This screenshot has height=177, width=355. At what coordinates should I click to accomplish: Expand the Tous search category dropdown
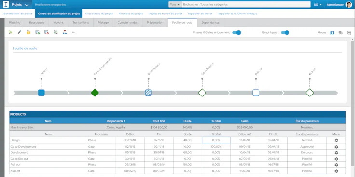point(175,4)
